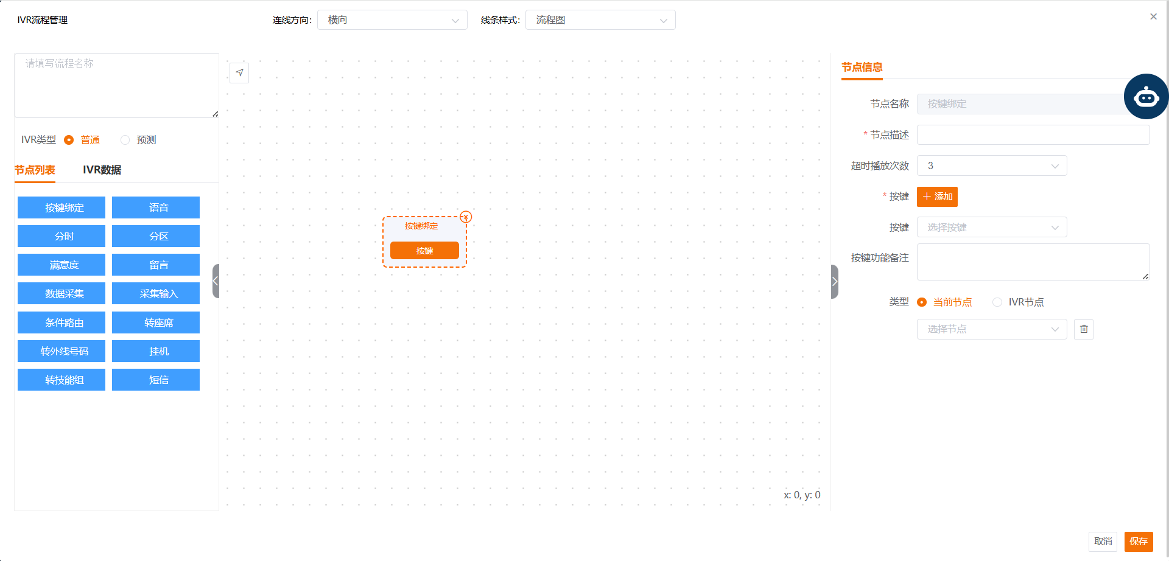This screenshot has width=1169, height=561.
Task: Click the trash icon beside 选择节点
Action: (1084, 329)
